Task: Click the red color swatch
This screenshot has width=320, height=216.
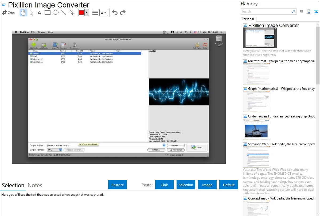Action: coord(81,13)
